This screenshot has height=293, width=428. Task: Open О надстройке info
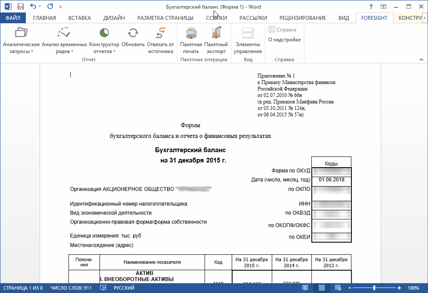click(284, 40)
